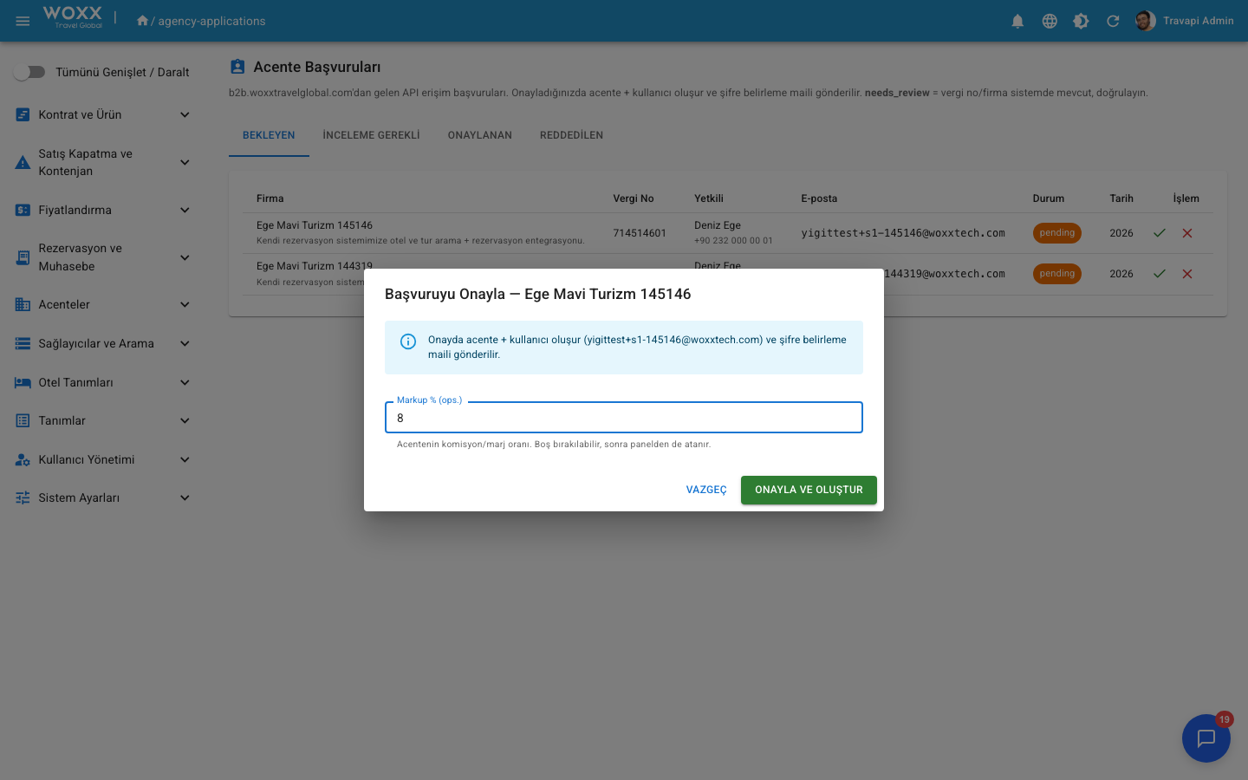
Task: Click the Otel Tanımları bed icon
Action: [23, 382]
